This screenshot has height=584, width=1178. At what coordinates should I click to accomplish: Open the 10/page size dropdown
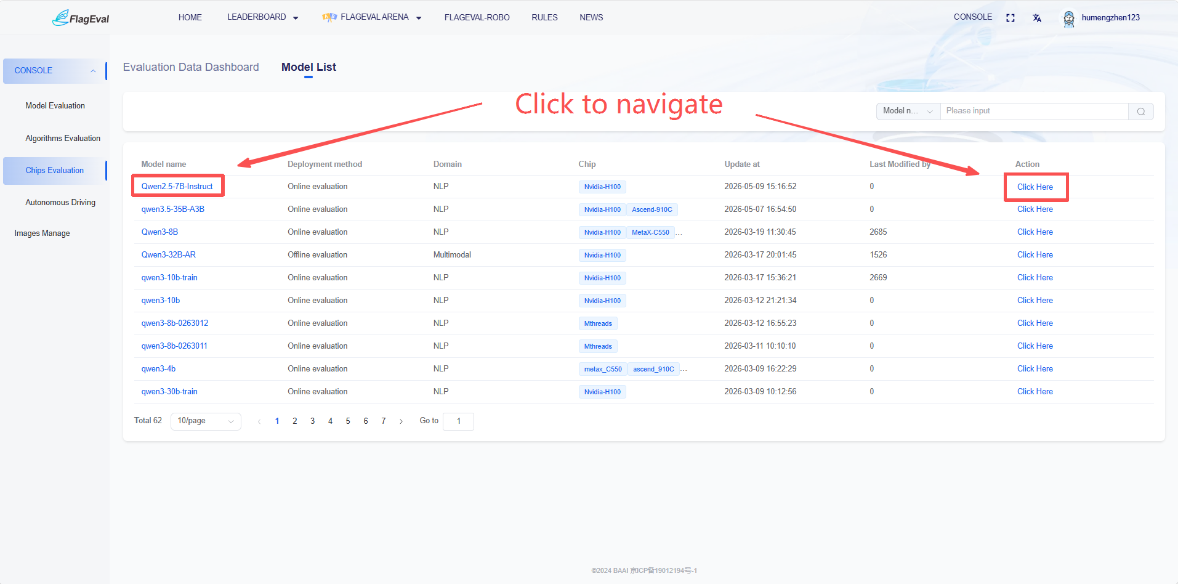point(206,421)
